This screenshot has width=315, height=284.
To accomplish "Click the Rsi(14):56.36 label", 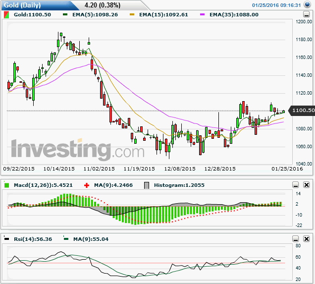I will tap(33, 239).
